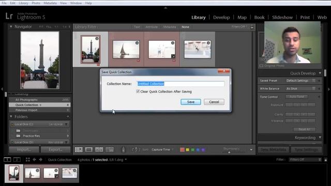Screen dimensions: 331x186
Task: Click Save in Save Quick Collection dialog
Action: [x=191, y=102]
